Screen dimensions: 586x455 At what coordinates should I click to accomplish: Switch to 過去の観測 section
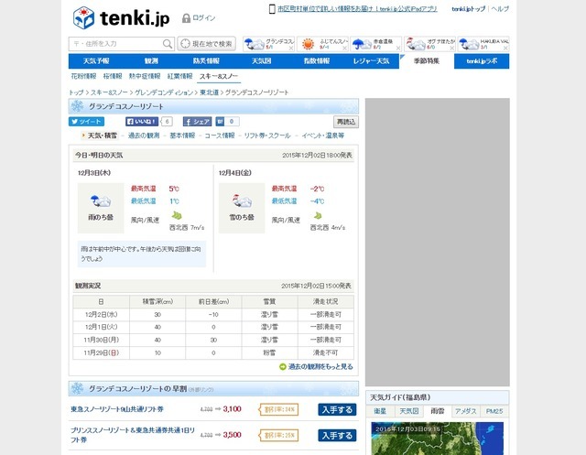(144, 135)
